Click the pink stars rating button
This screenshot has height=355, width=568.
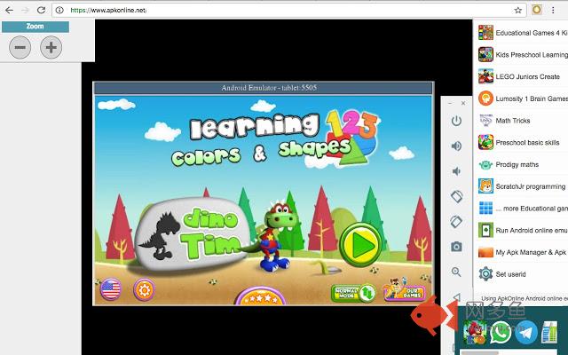[x=260, y=296]
